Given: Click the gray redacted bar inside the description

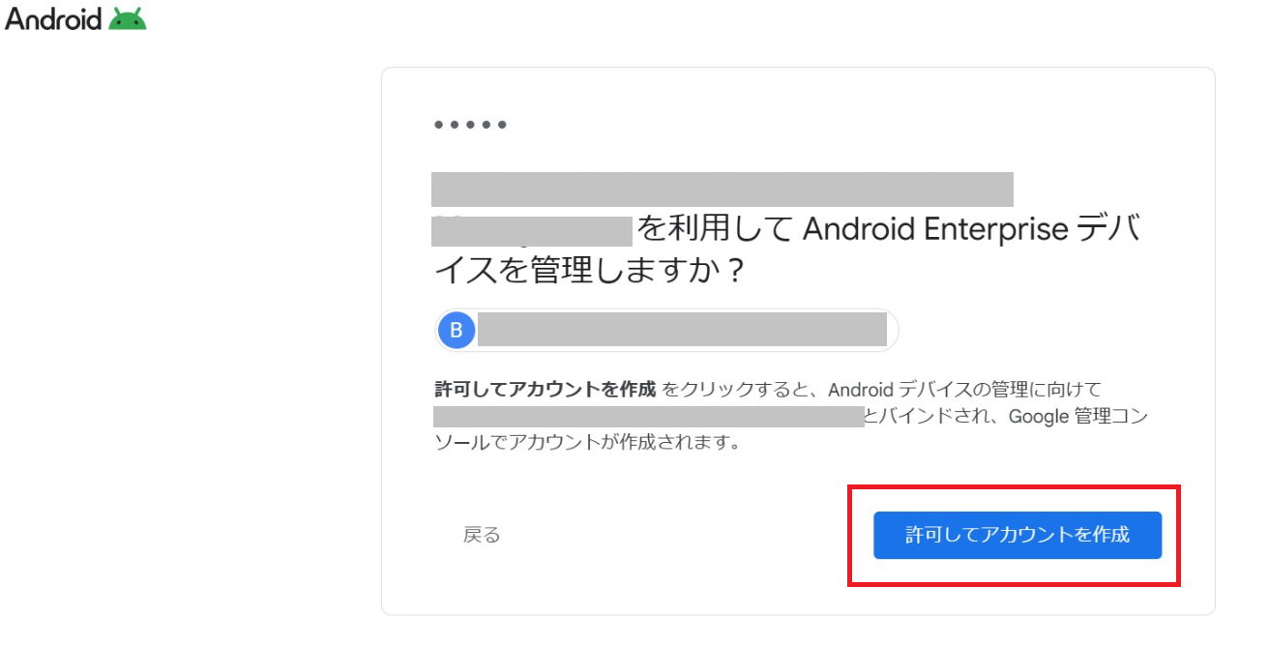Looking at the screenshot, I should click(648, 417).
